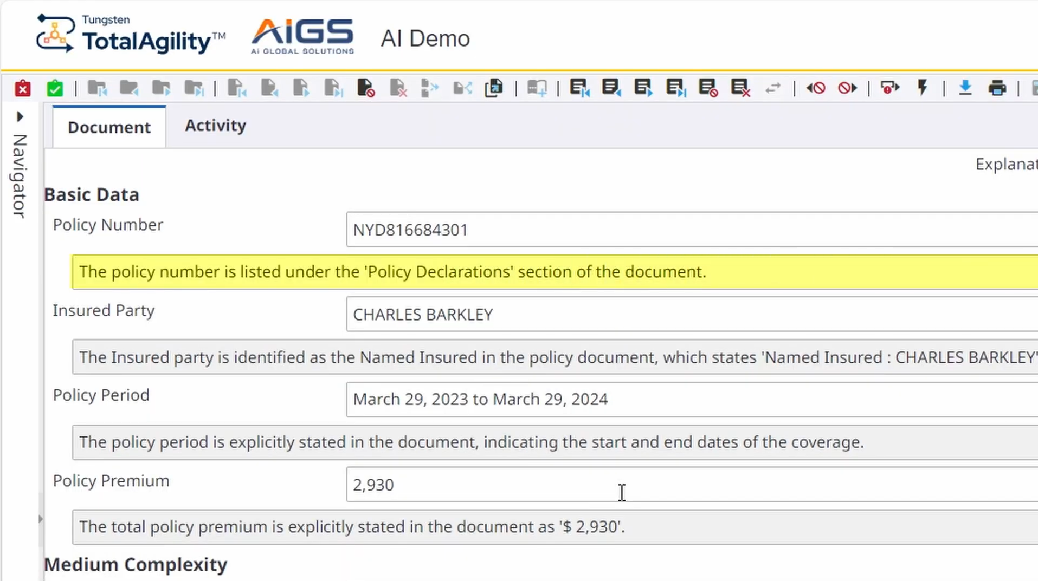The height and width of the screenshot is (581, 1038).
Task: Click the printer icon
Action: pos(997,88)
